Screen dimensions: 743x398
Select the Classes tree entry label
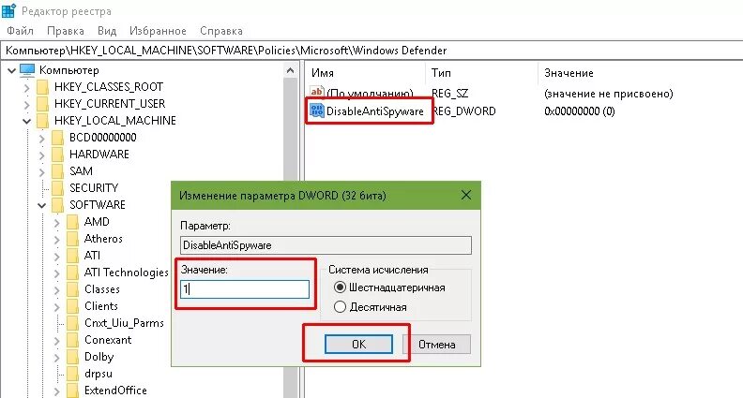[x=102, y=289]
